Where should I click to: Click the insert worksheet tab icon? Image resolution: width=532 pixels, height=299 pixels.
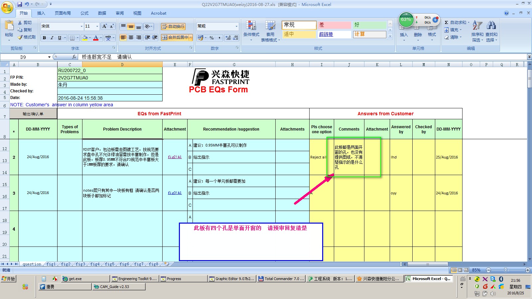[x=167, y=264]
